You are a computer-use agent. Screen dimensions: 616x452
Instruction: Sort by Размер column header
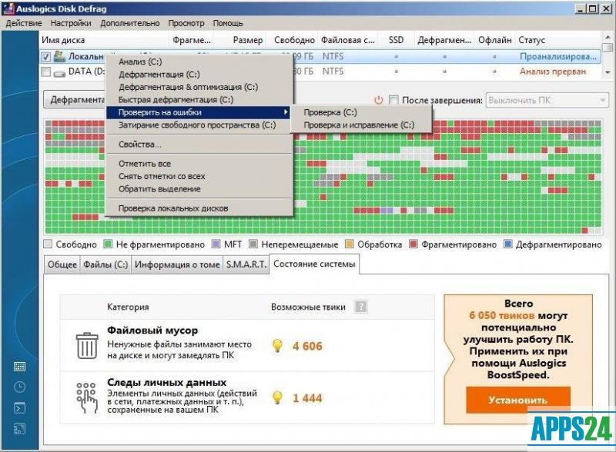(247, 40)
